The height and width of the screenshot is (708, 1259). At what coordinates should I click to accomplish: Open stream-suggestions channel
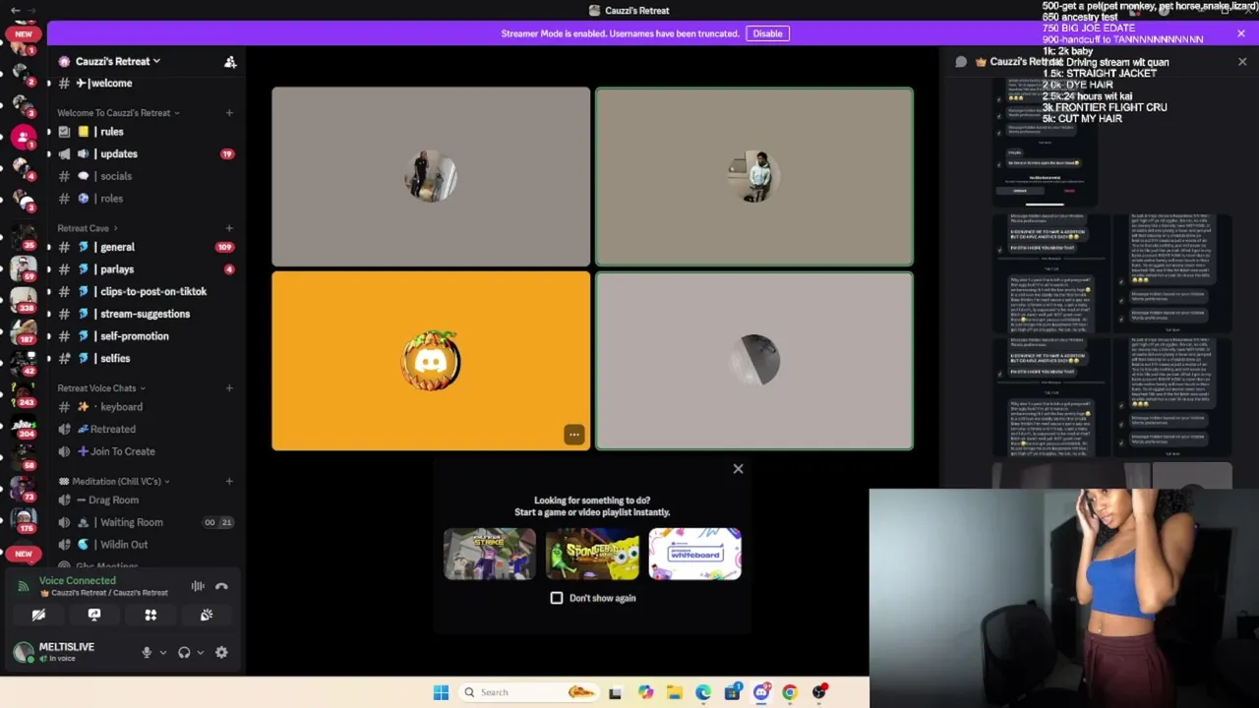pos(146,314)
